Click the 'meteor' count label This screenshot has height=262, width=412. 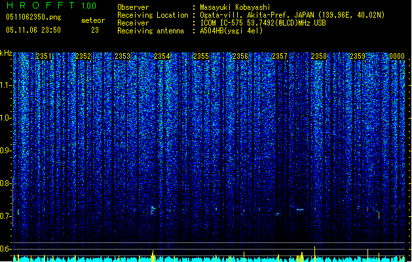93,20
